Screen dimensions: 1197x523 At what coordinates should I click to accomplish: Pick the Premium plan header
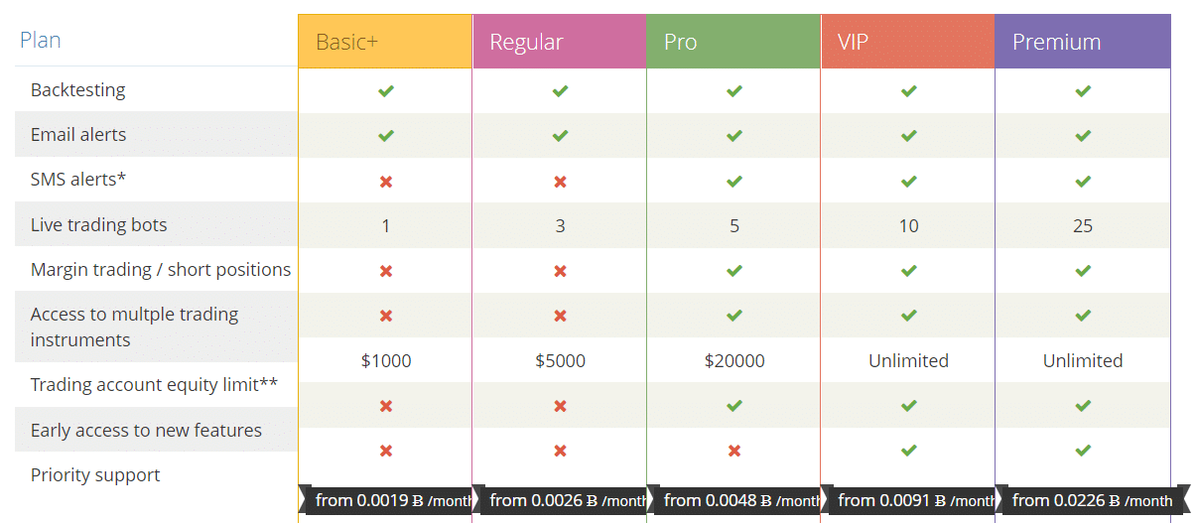pos(1083,42)
